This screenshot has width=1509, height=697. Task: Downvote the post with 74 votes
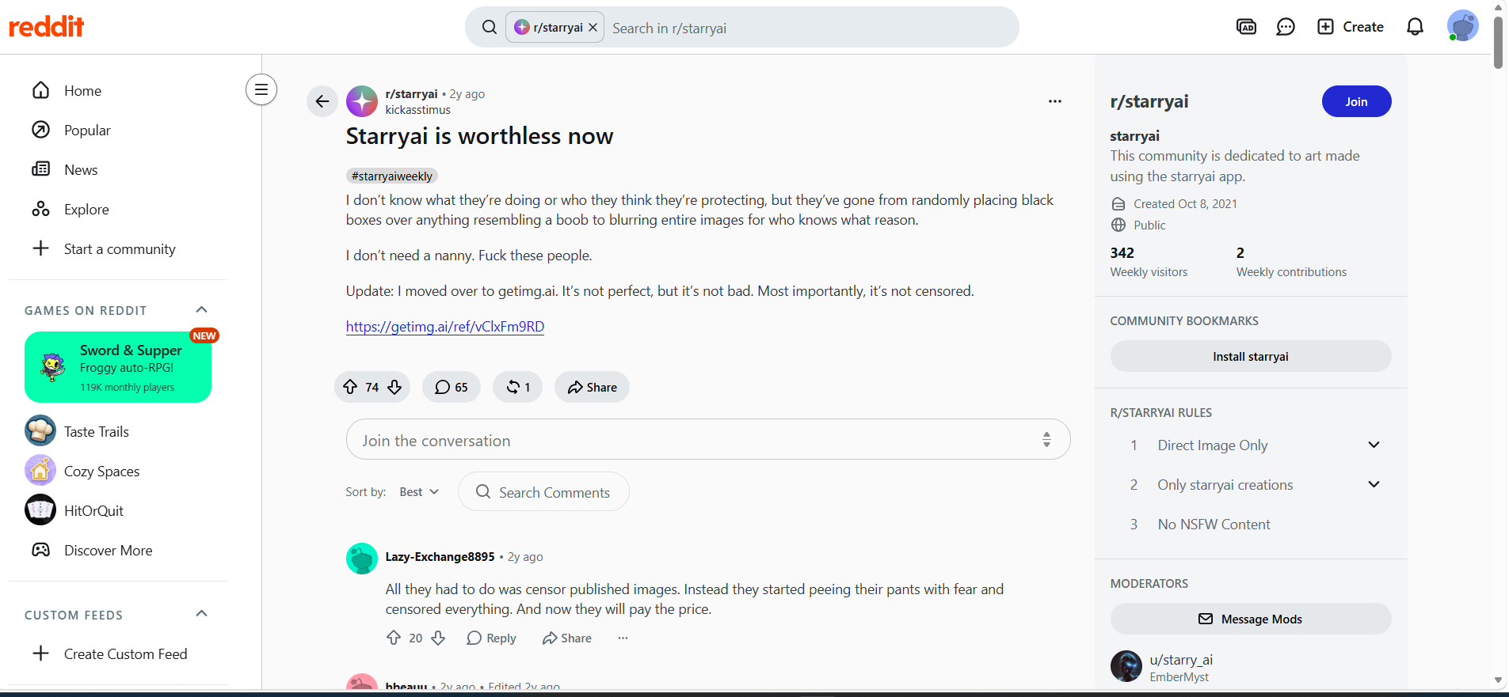394,387
